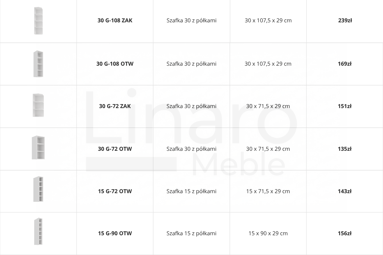
Task: Click the 15 x 90 x 29 cm dimensions
Action: click(268, 233)
